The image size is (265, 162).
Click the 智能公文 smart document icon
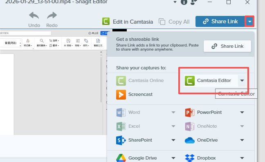point(98,42)
